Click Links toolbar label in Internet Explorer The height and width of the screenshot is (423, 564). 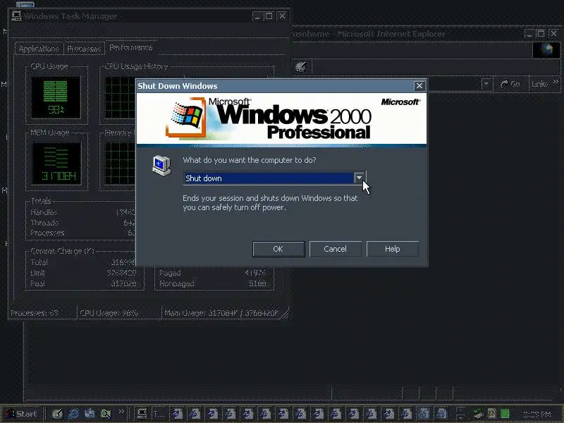[539, 84]
